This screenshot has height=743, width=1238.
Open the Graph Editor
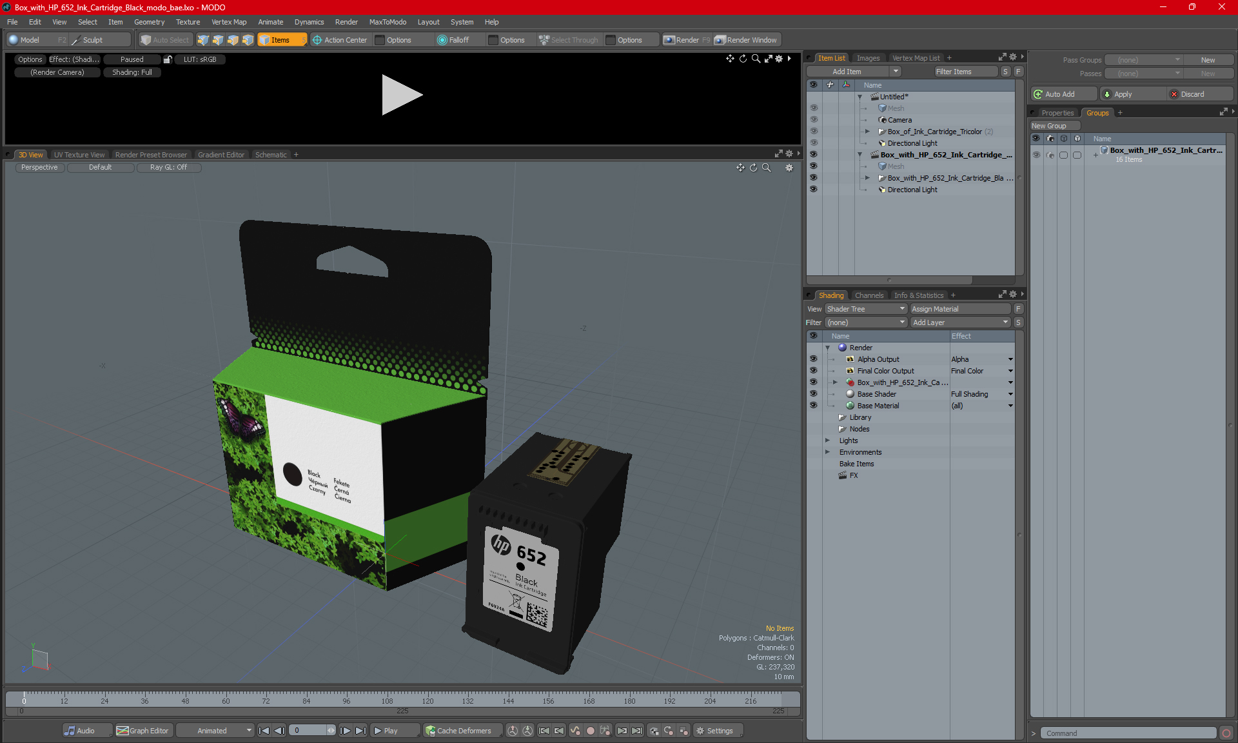pos(143,731)
